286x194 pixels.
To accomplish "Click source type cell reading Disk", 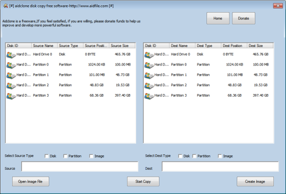I will pyautogui.click(x=62, y=54).
